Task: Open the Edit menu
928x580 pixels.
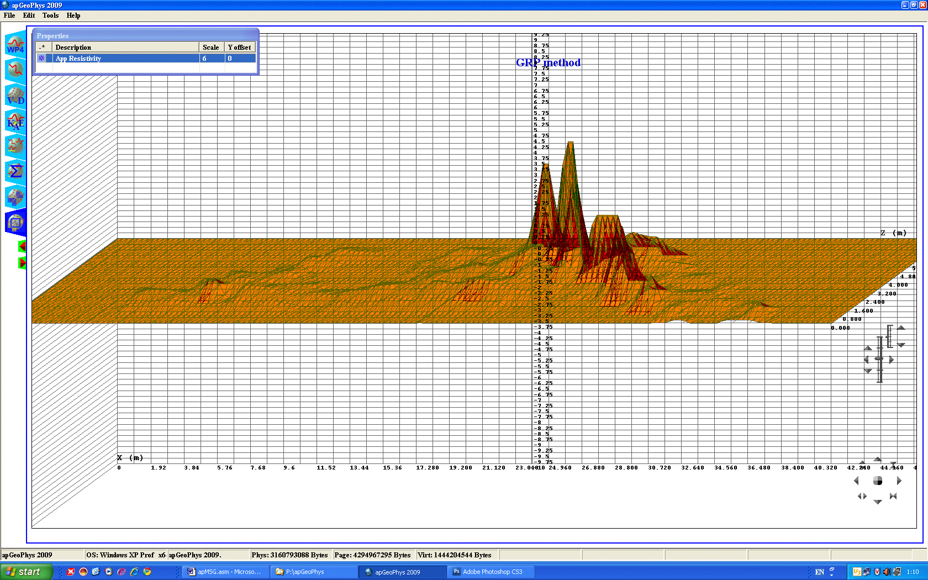Action: [x=29, y=15]
